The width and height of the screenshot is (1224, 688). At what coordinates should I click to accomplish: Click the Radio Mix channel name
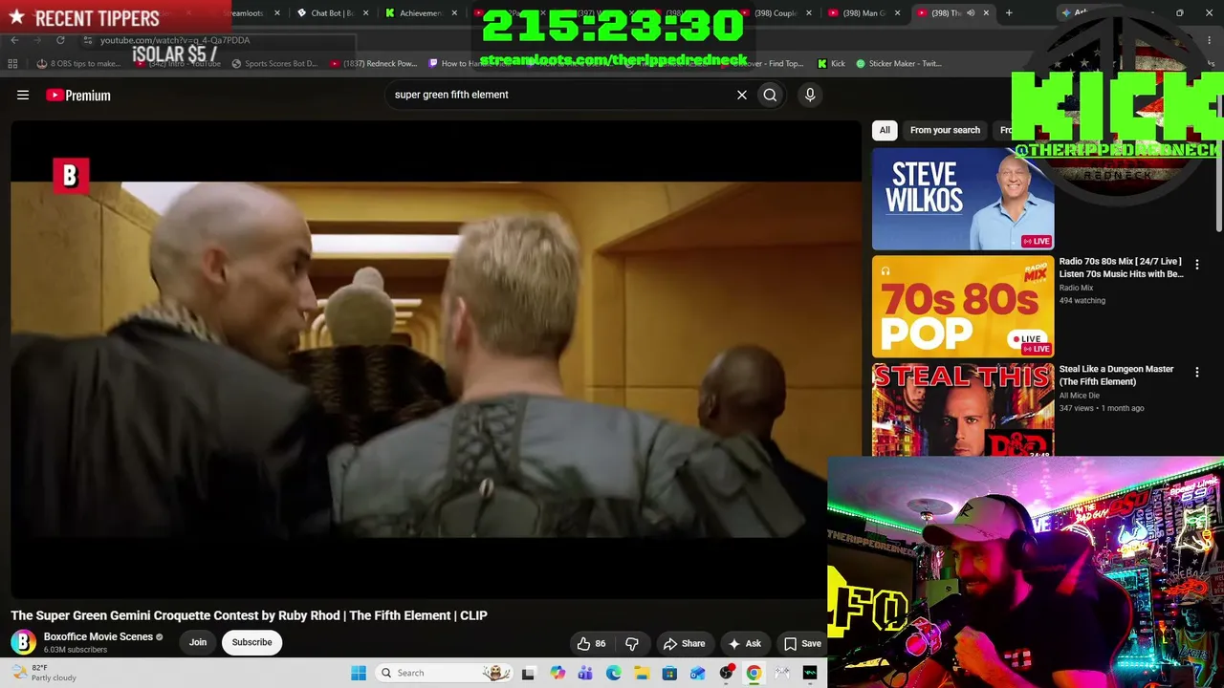(1076, 288)
